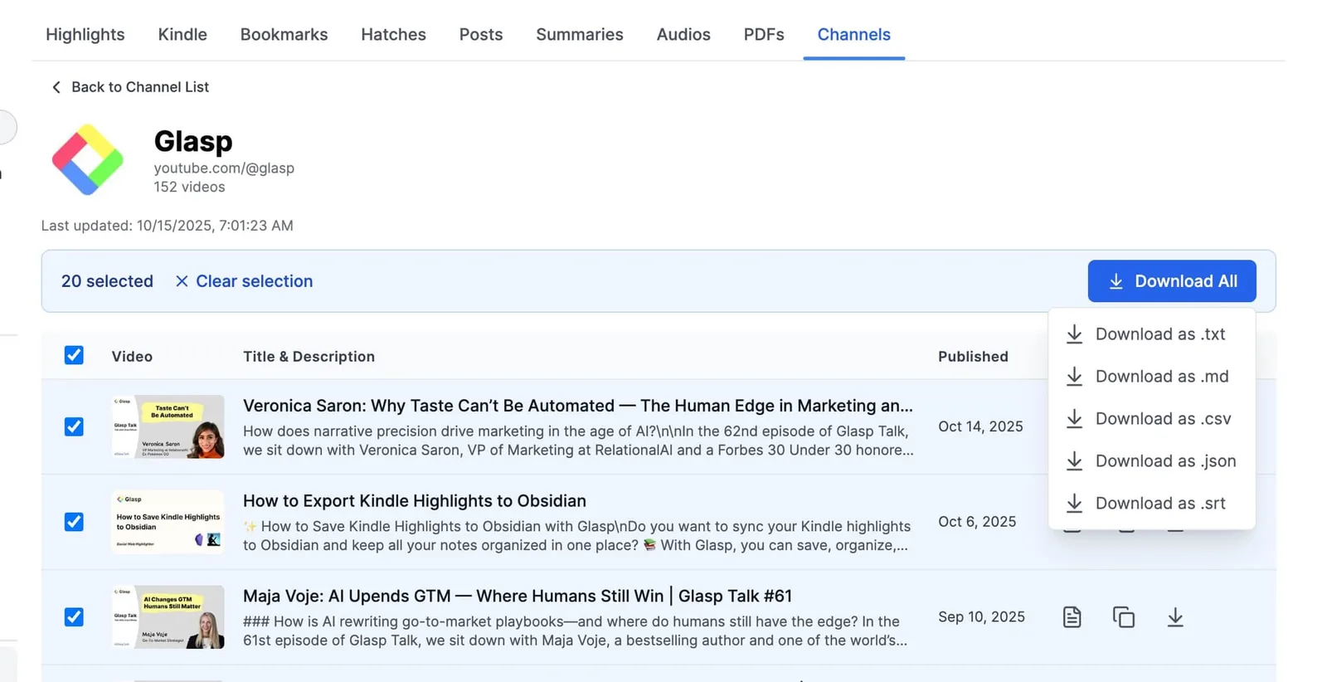Collapse the Download All dropdown button
The width and height of the screenshot is (1327, 682).
pos(1172,281)
